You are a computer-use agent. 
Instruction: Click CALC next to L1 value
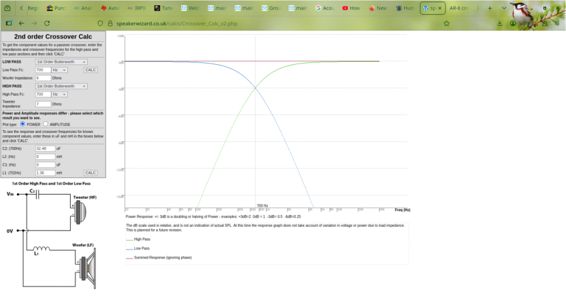point(91,173)
